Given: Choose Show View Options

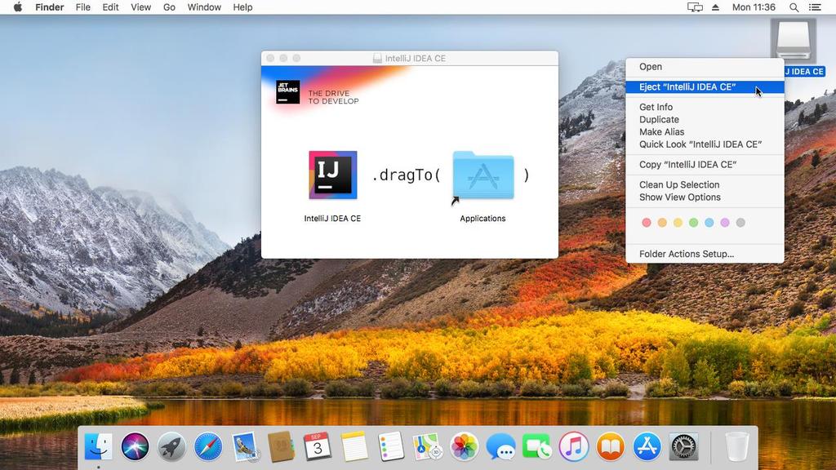Looking at the screenshot, I should 705,197.
